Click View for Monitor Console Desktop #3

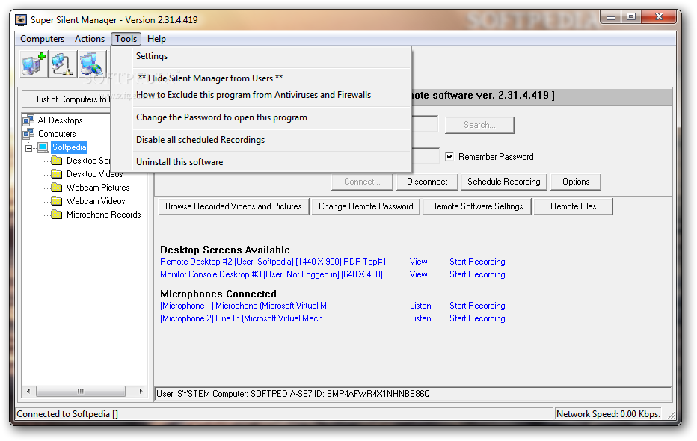(x=418, y=274)
